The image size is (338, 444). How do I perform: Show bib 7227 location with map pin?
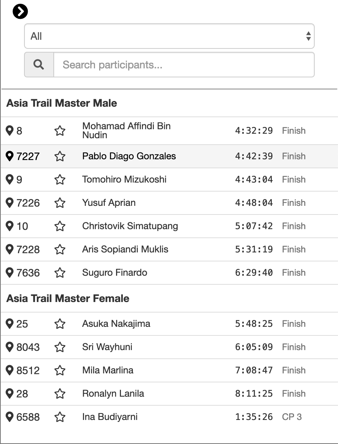[10, 156]
